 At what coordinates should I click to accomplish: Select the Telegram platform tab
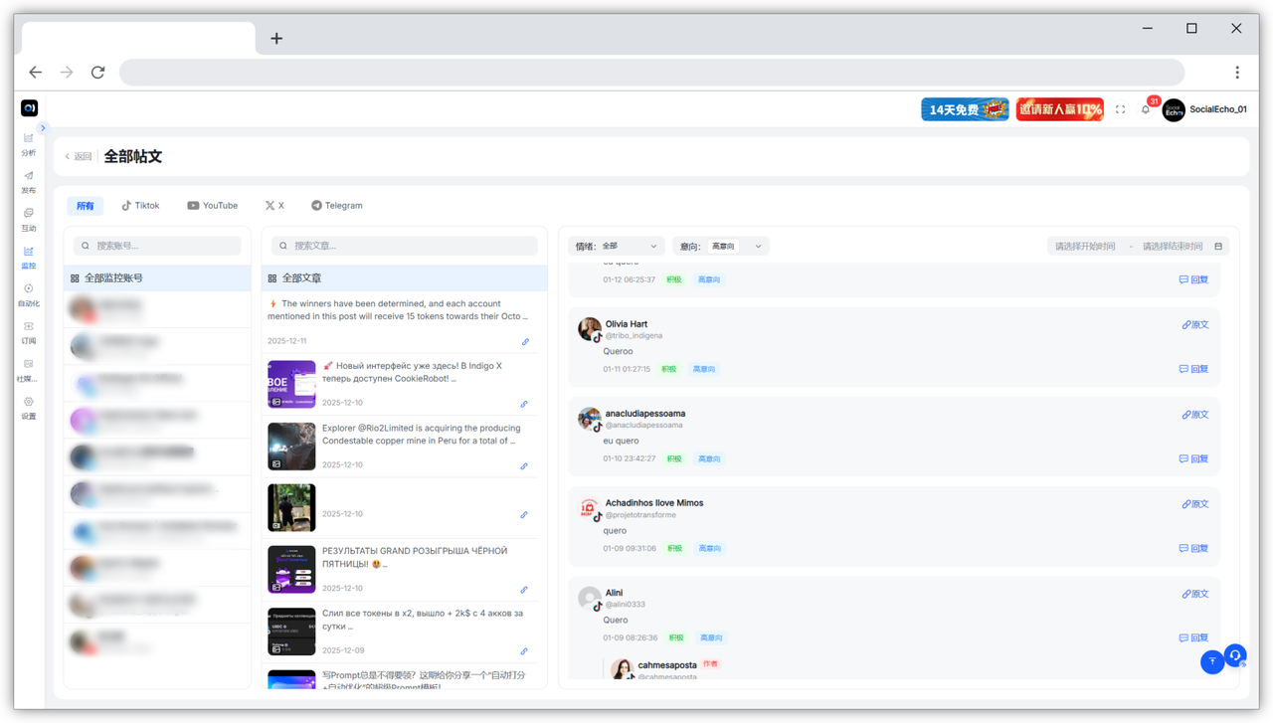(x=336, y=206)
